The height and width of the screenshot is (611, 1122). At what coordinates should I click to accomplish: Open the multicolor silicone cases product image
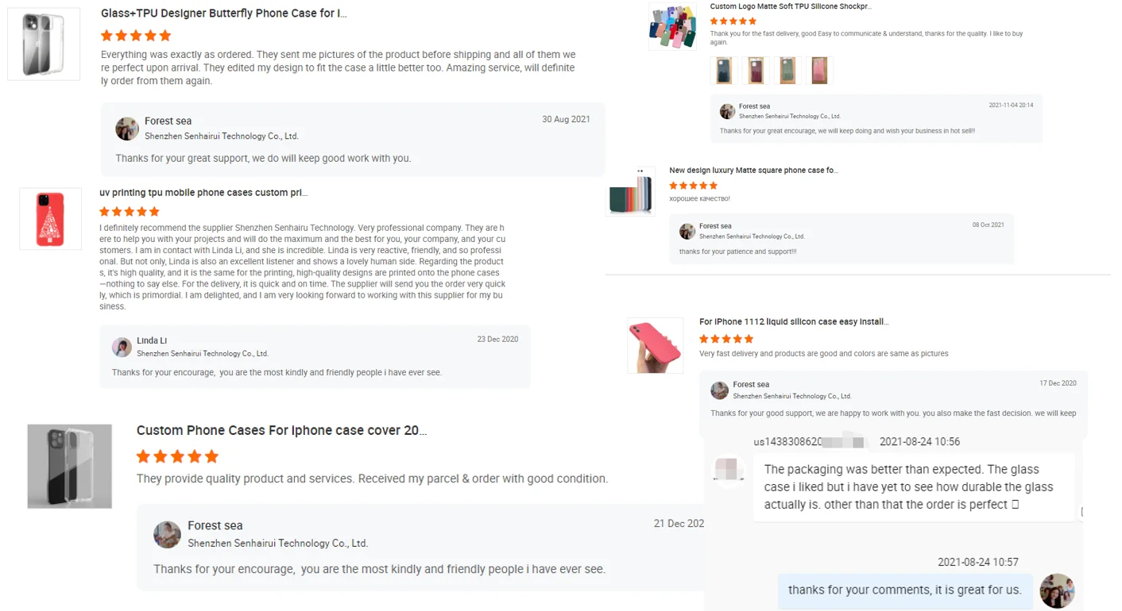672,26
